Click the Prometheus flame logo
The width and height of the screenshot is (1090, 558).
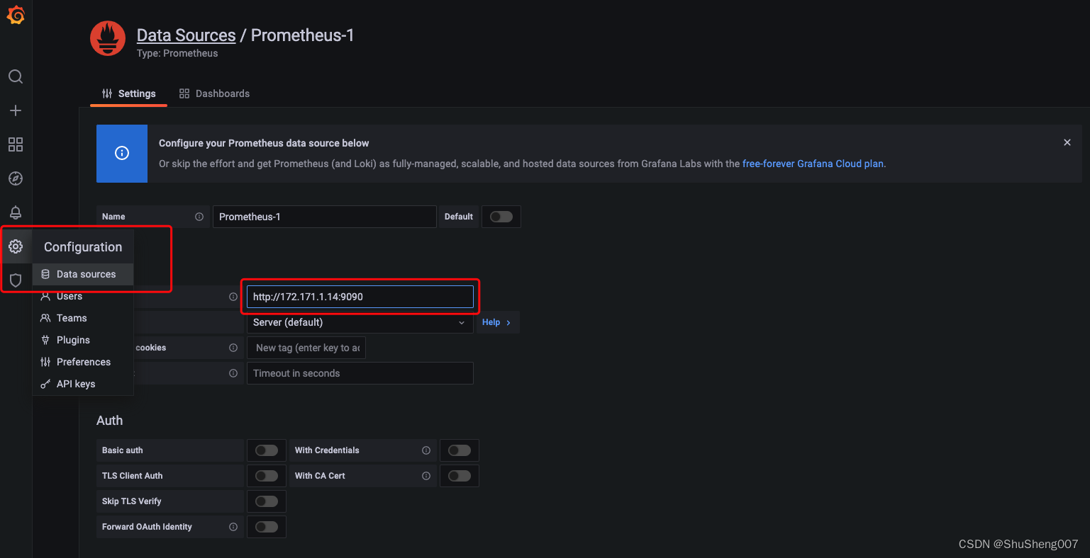108,38
